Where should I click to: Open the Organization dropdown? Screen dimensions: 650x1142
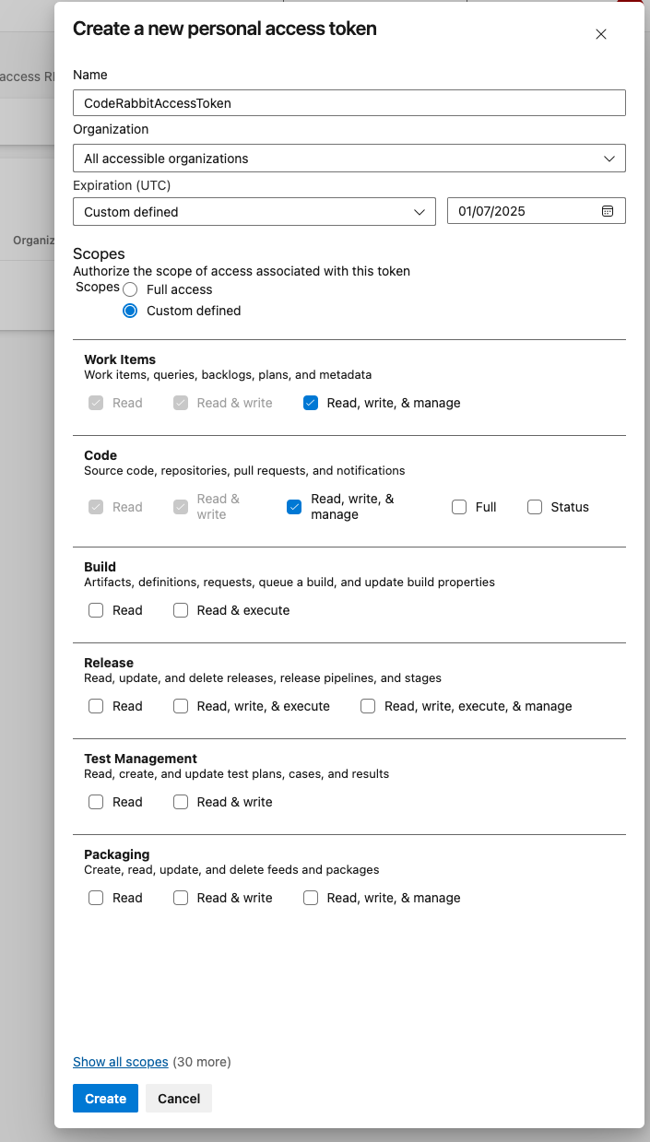[x=349, y=158]
